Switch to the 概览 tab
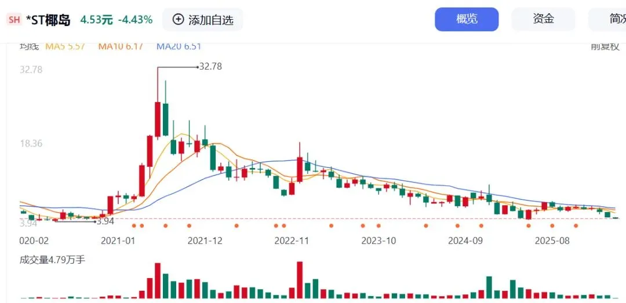 (467, 19)
